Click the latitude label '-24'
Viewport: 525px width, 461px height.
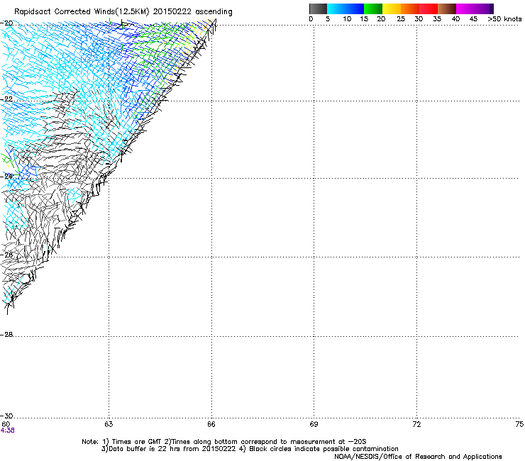coord(7,176)
